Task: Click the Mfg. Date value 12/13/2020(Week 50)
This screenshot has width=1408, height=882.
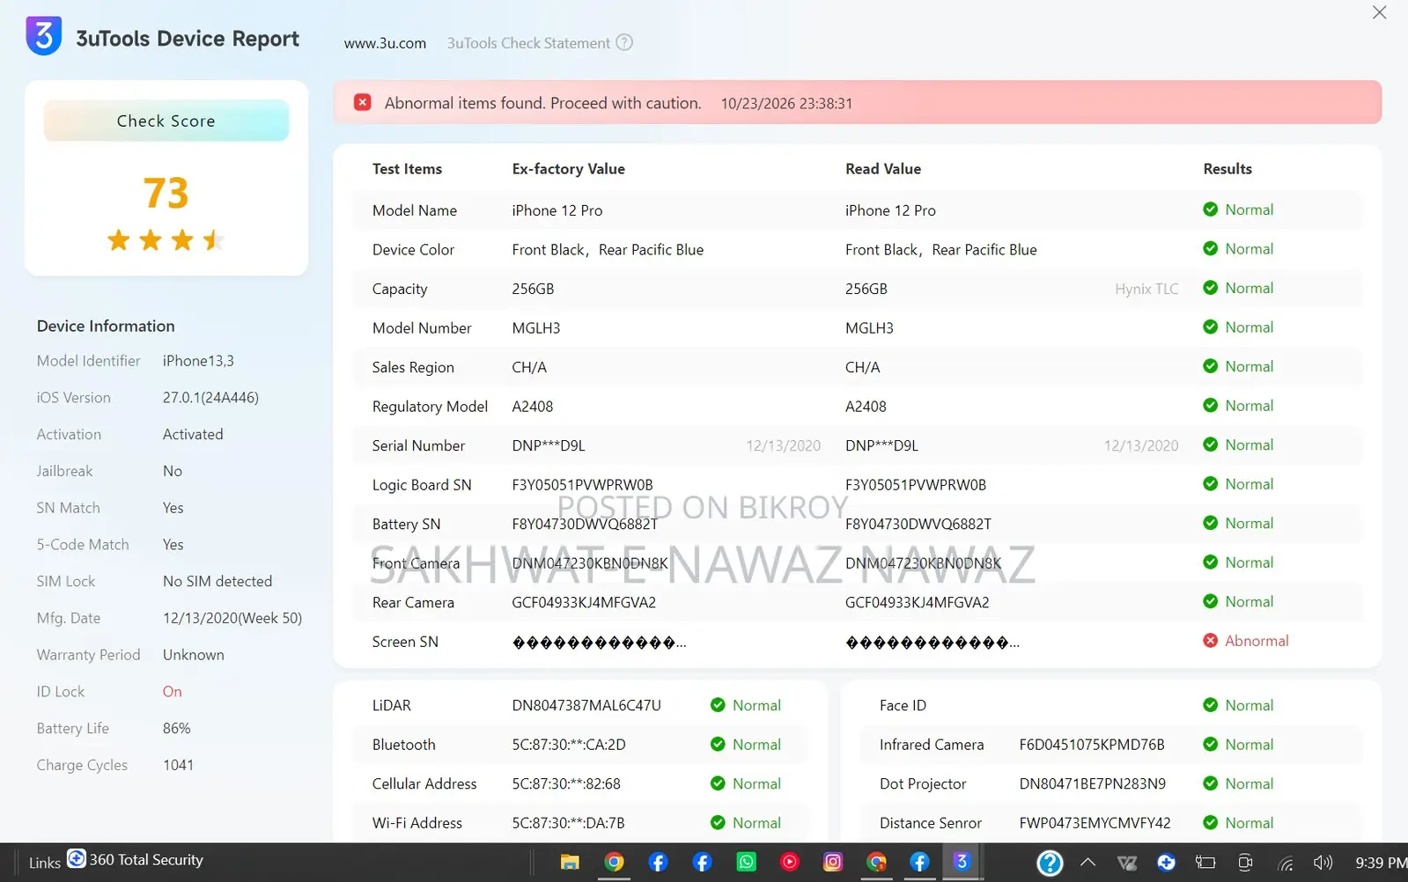Action: coord(232,618)
